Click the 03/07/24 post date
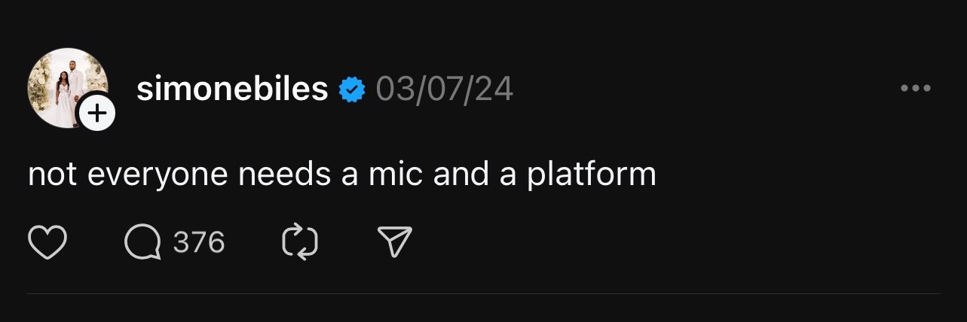Screen dimensions: 967x322 pyautogui.click(x=445, y=90)
